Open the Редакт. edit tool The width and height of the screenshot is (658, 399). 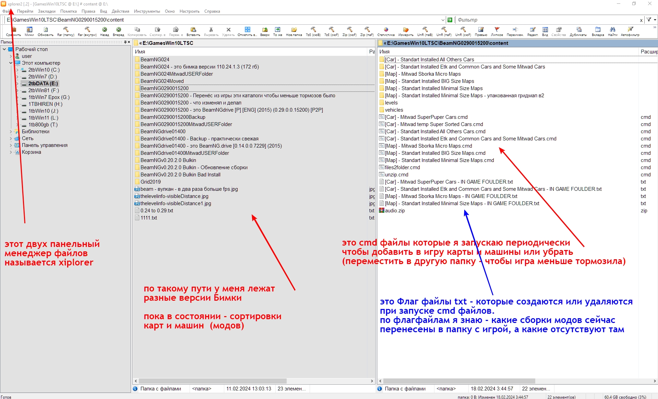pos(533,31)
